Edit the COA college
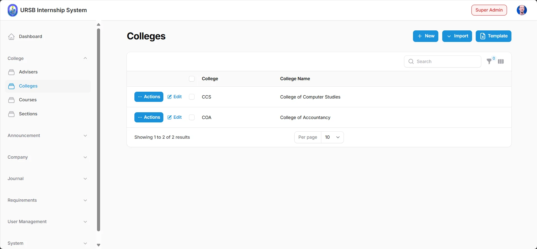This screenshot has height=249, width=537. (175, 117)
